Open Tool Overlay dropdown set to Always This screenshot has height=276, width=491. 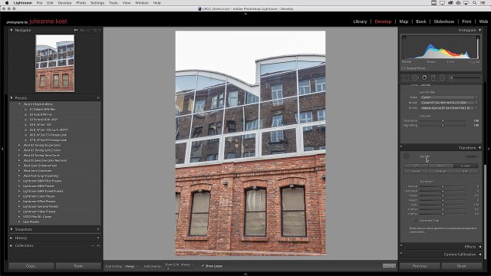click(x=131, y=266)
